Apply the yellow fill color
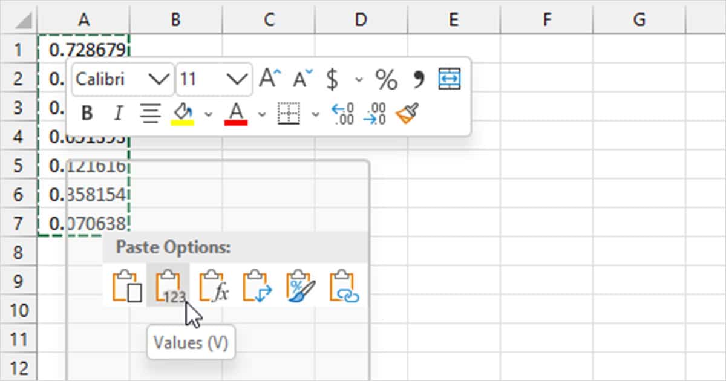The image size is (726, 381). (x=183, y=113)
